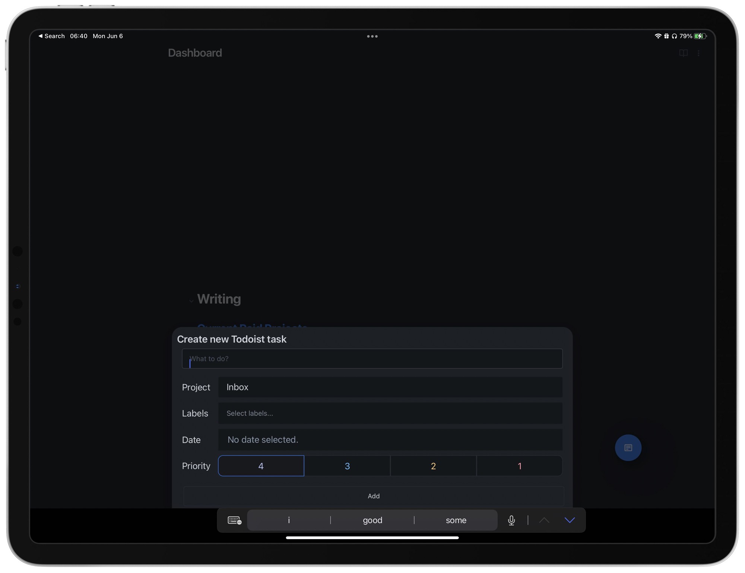Select priority 3 for the task
This screenshot has height=573, width=745.
pos(347,466)
